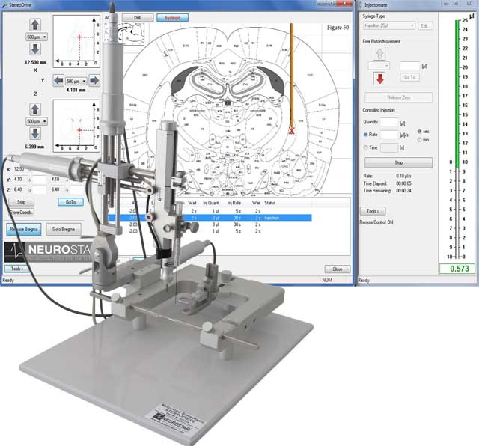
Task: Click the green syringe volume gauge
Action: tap(456, 90)
